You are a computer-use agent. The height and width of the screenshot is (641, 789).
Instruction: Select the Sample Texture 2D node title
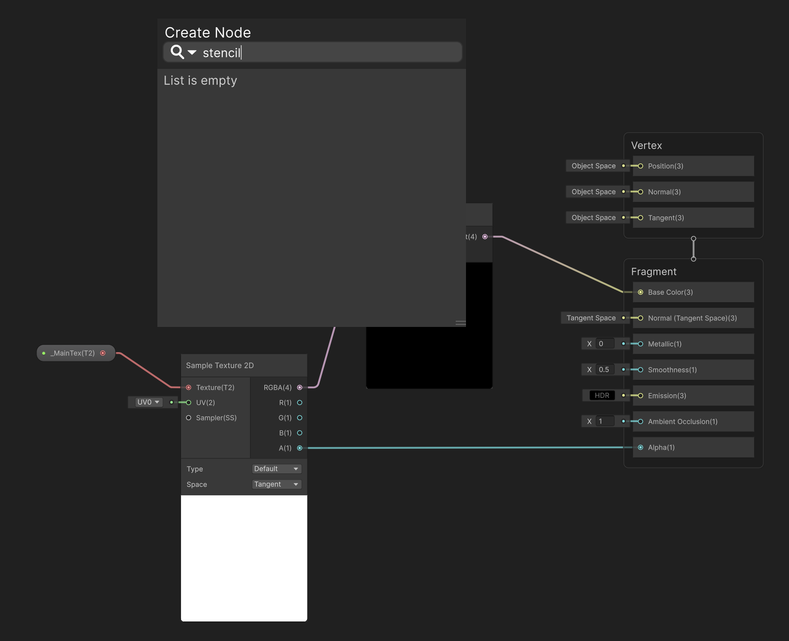220,365
